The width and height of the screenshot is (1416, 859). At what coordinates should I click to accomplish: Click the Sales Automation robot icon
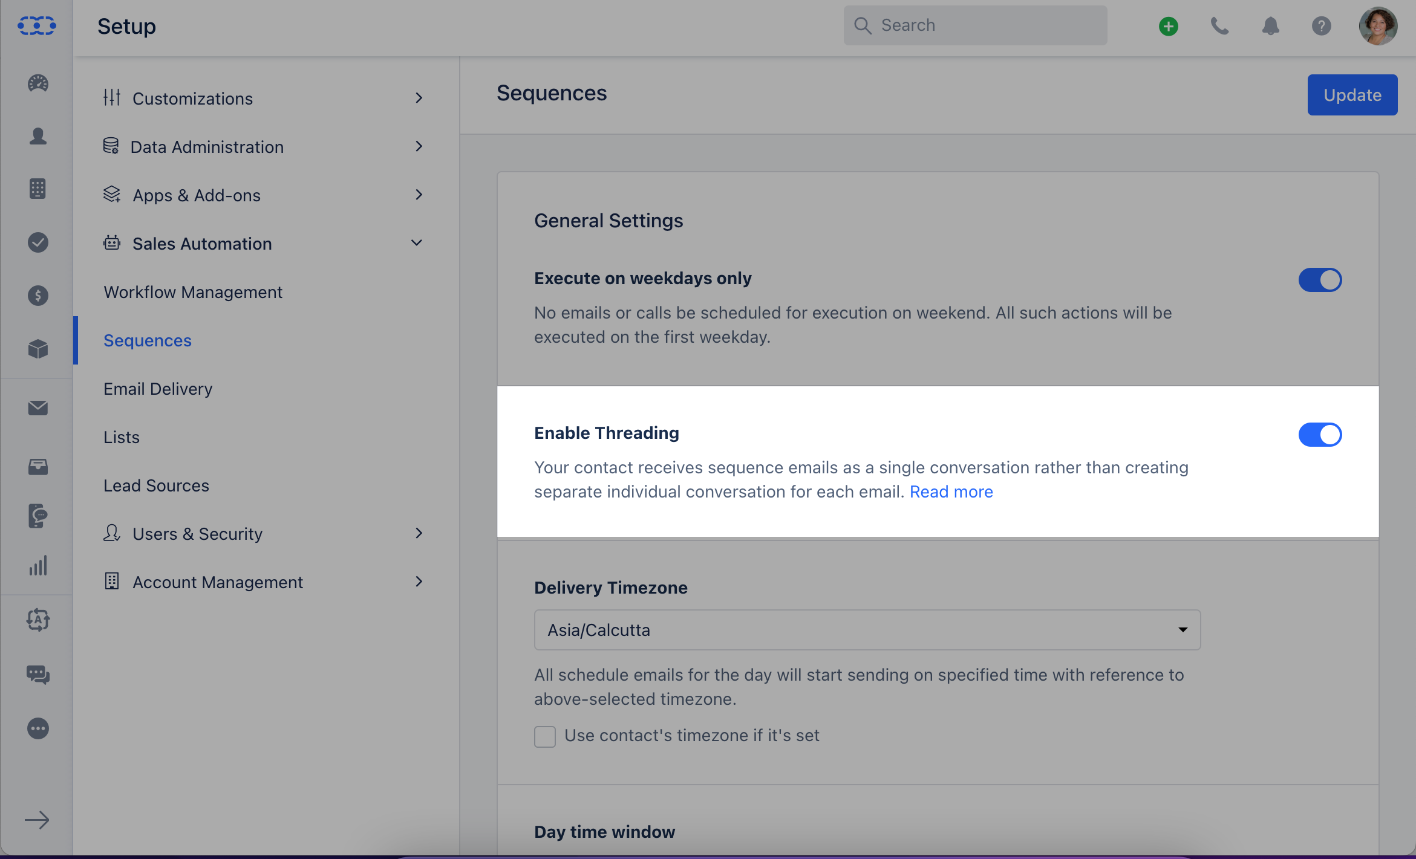(x=112, y=242)
